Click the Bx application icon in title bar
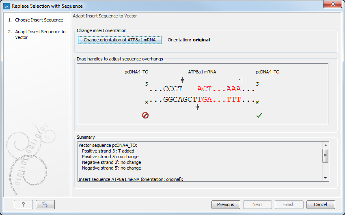The image size is (345, 215). tap(6, 6)
